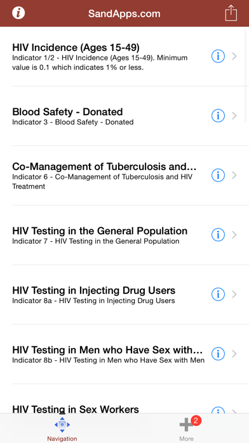The height and width of the screenshot is (443, 249).
Task: Show info for Men who Have Sex row
Action: tap(218, 354)
